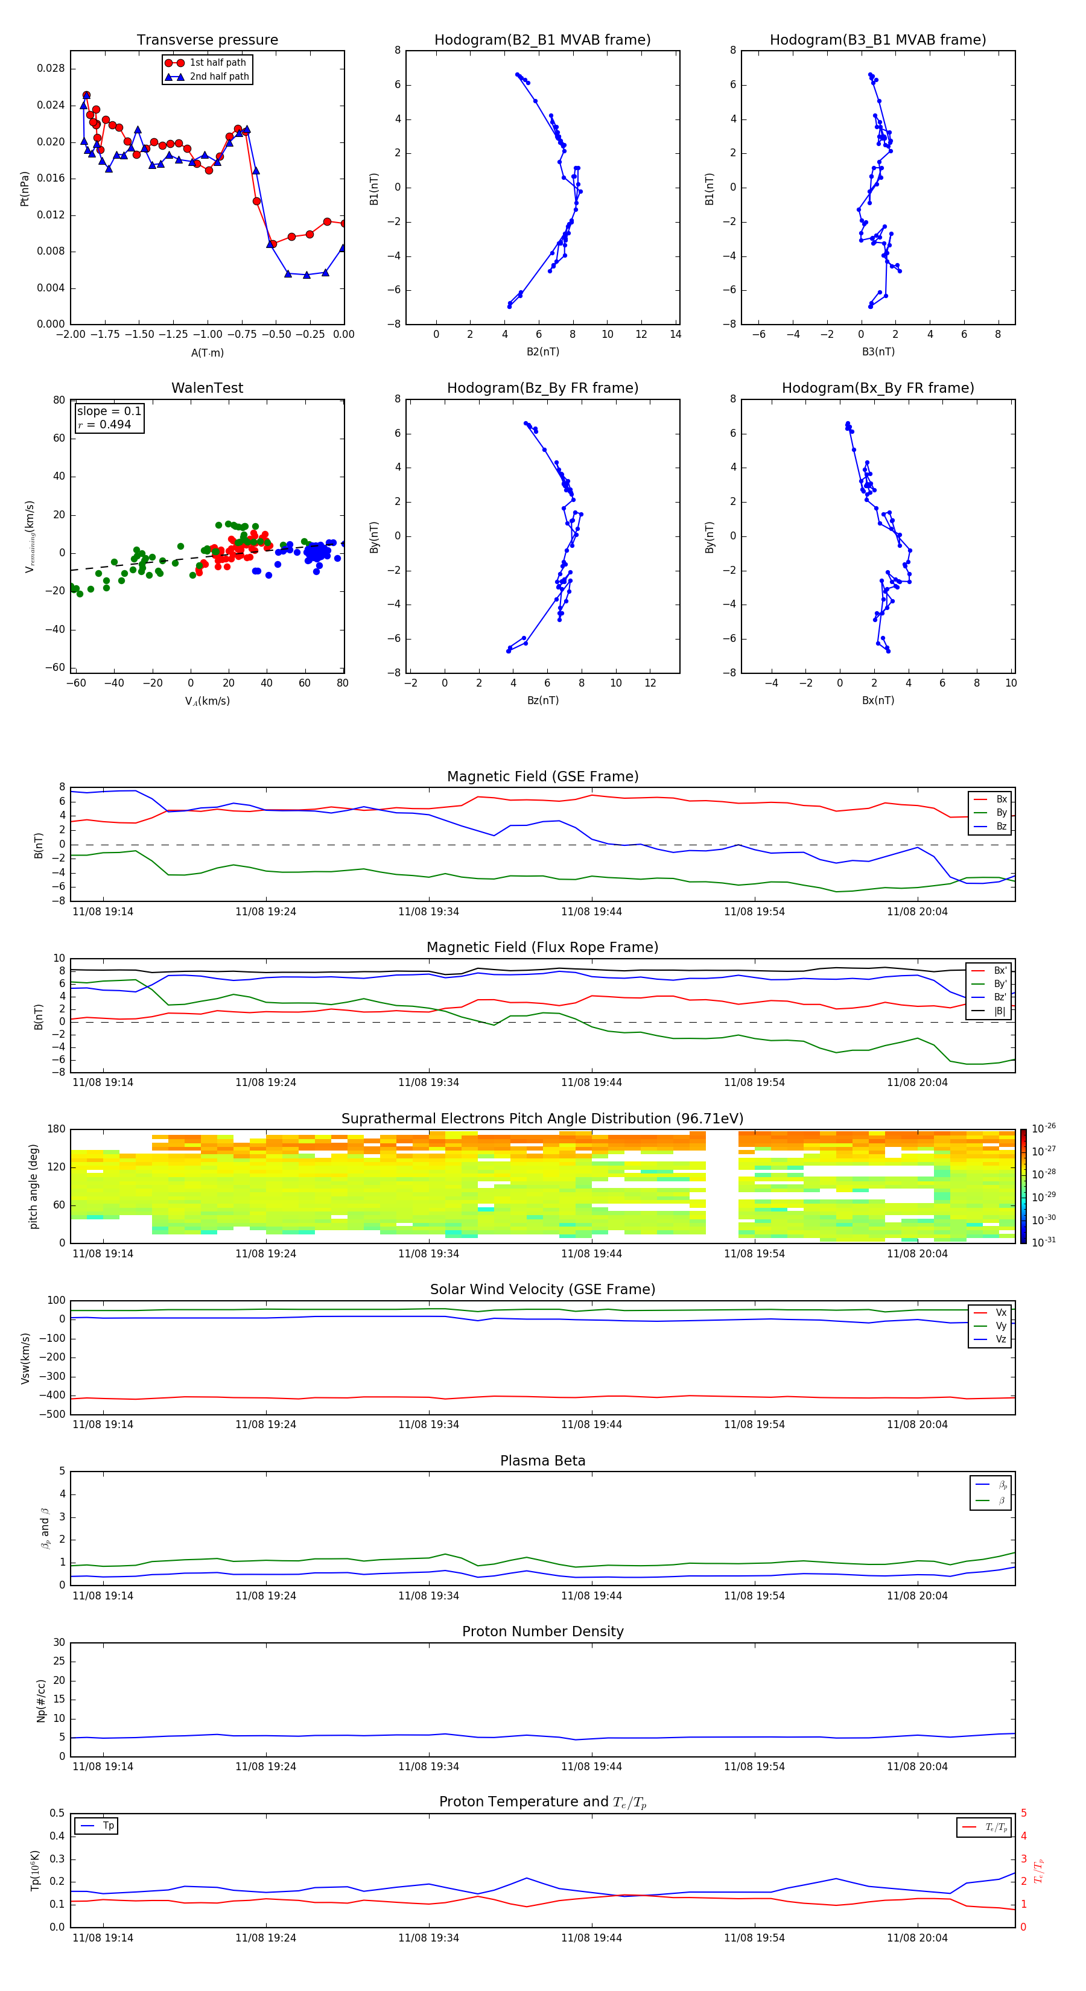The image size is (1086, 1991).
Task: Click the Bx' legend entry in Flux Rope Frame
Action: pos(989,971)
